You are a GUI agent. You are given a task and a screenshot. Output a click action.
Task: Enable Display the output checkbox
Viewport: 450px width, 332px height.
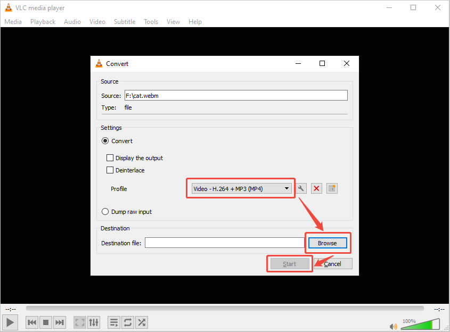110,157
